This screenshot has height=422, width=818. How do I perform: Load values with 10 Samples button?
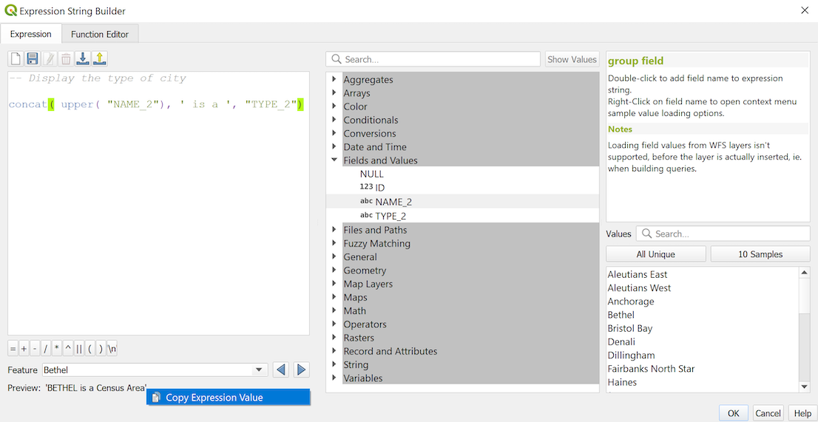pos(760,254)
